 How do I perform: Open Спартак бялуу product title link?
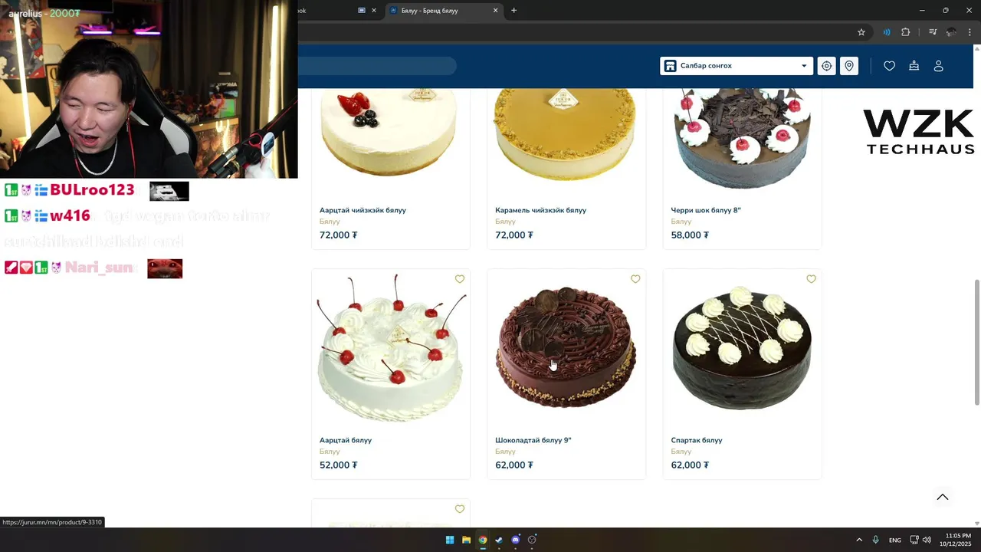point(697,440)
